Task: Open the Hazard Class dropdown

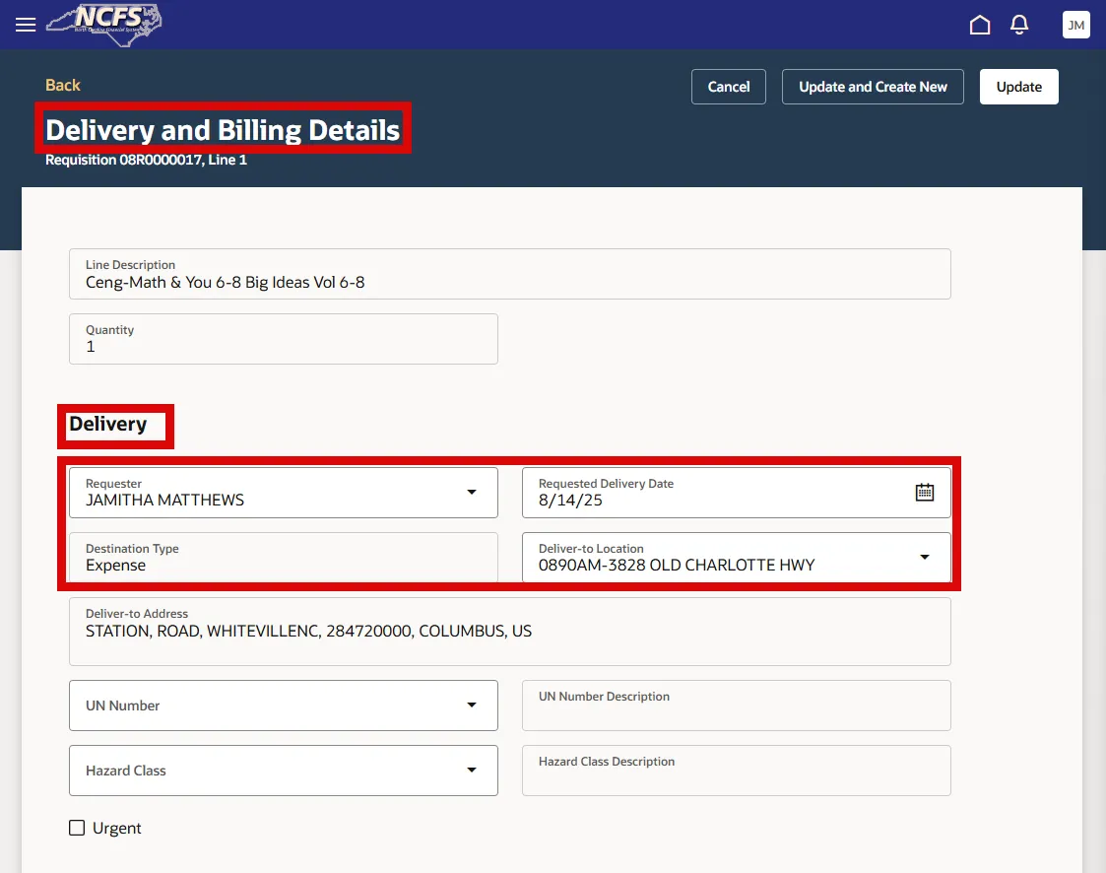Action: 472,771
